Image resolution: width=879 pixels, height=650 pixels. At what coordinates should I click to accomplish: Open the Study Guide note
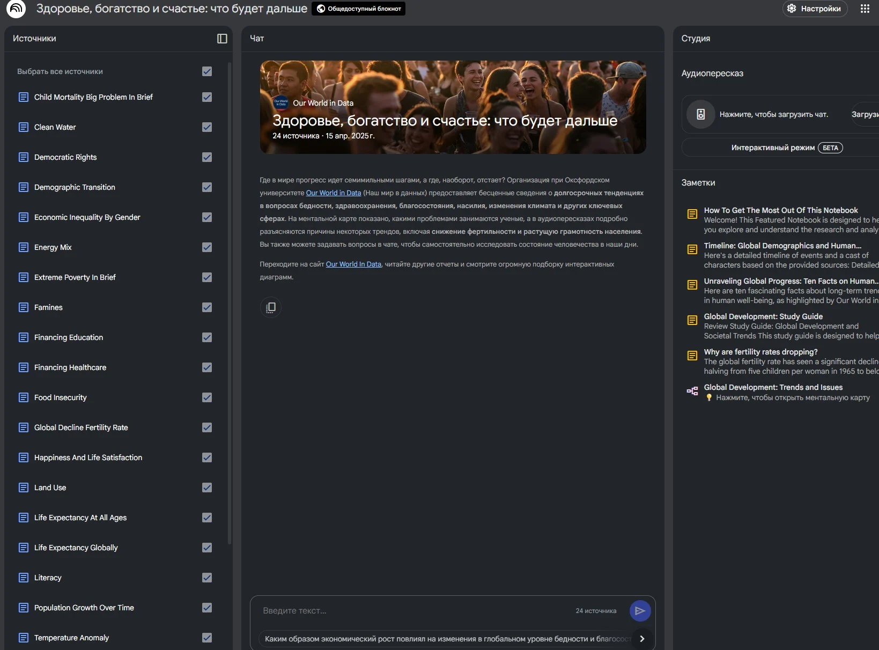[x=763, y=316]
